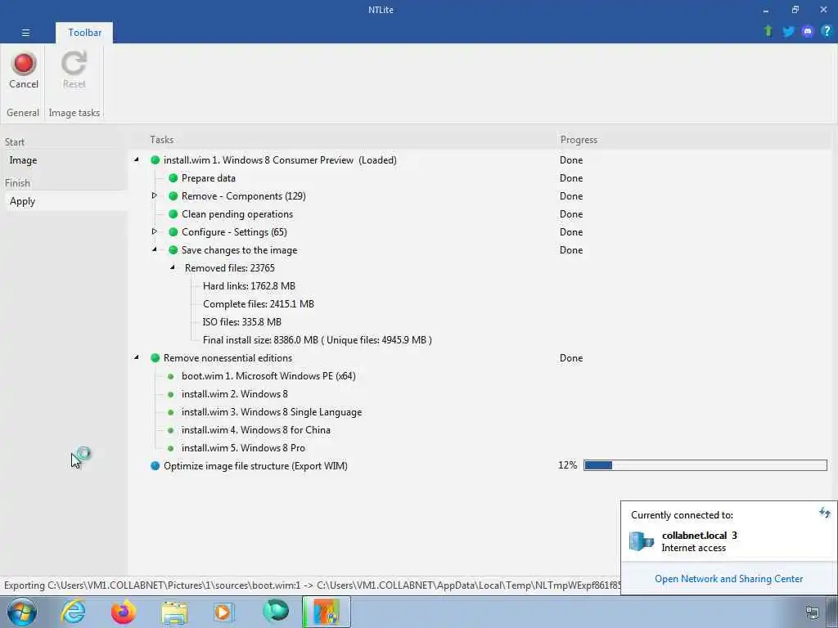
Task: Open the Discord link icon
Action: tap(808, 32)
